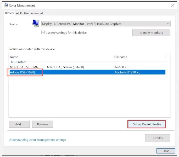Switch to the Devices tab
The width and height of the screenshot is (179, 157).
coord(9,13)
